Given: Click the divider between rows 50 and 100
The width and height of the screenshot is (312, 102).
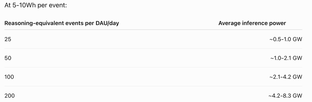Looking at the screenshot, I should point(153,67).
